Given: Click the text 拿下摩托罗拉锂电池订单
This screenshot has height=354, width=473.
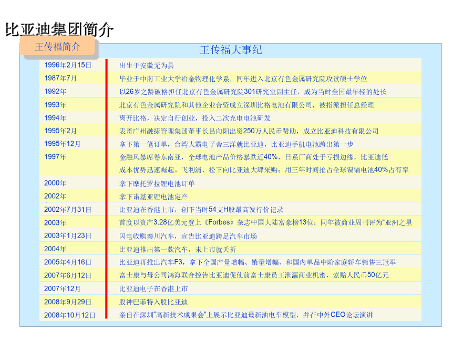Looking at the screenshot, I should (157, 184).
